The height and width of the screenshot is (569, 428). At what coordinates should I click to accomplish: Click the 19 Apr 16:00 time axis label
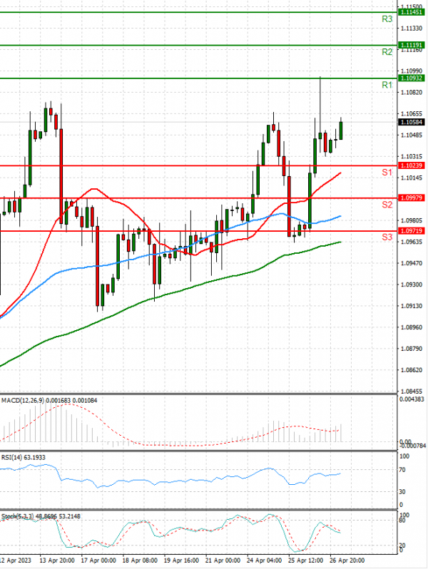[x=181, y=560]
